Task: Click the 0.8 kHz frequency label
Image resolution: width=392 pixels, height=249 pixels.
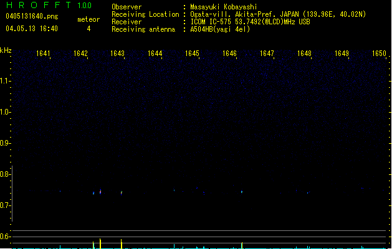Action: coord(5,174)
